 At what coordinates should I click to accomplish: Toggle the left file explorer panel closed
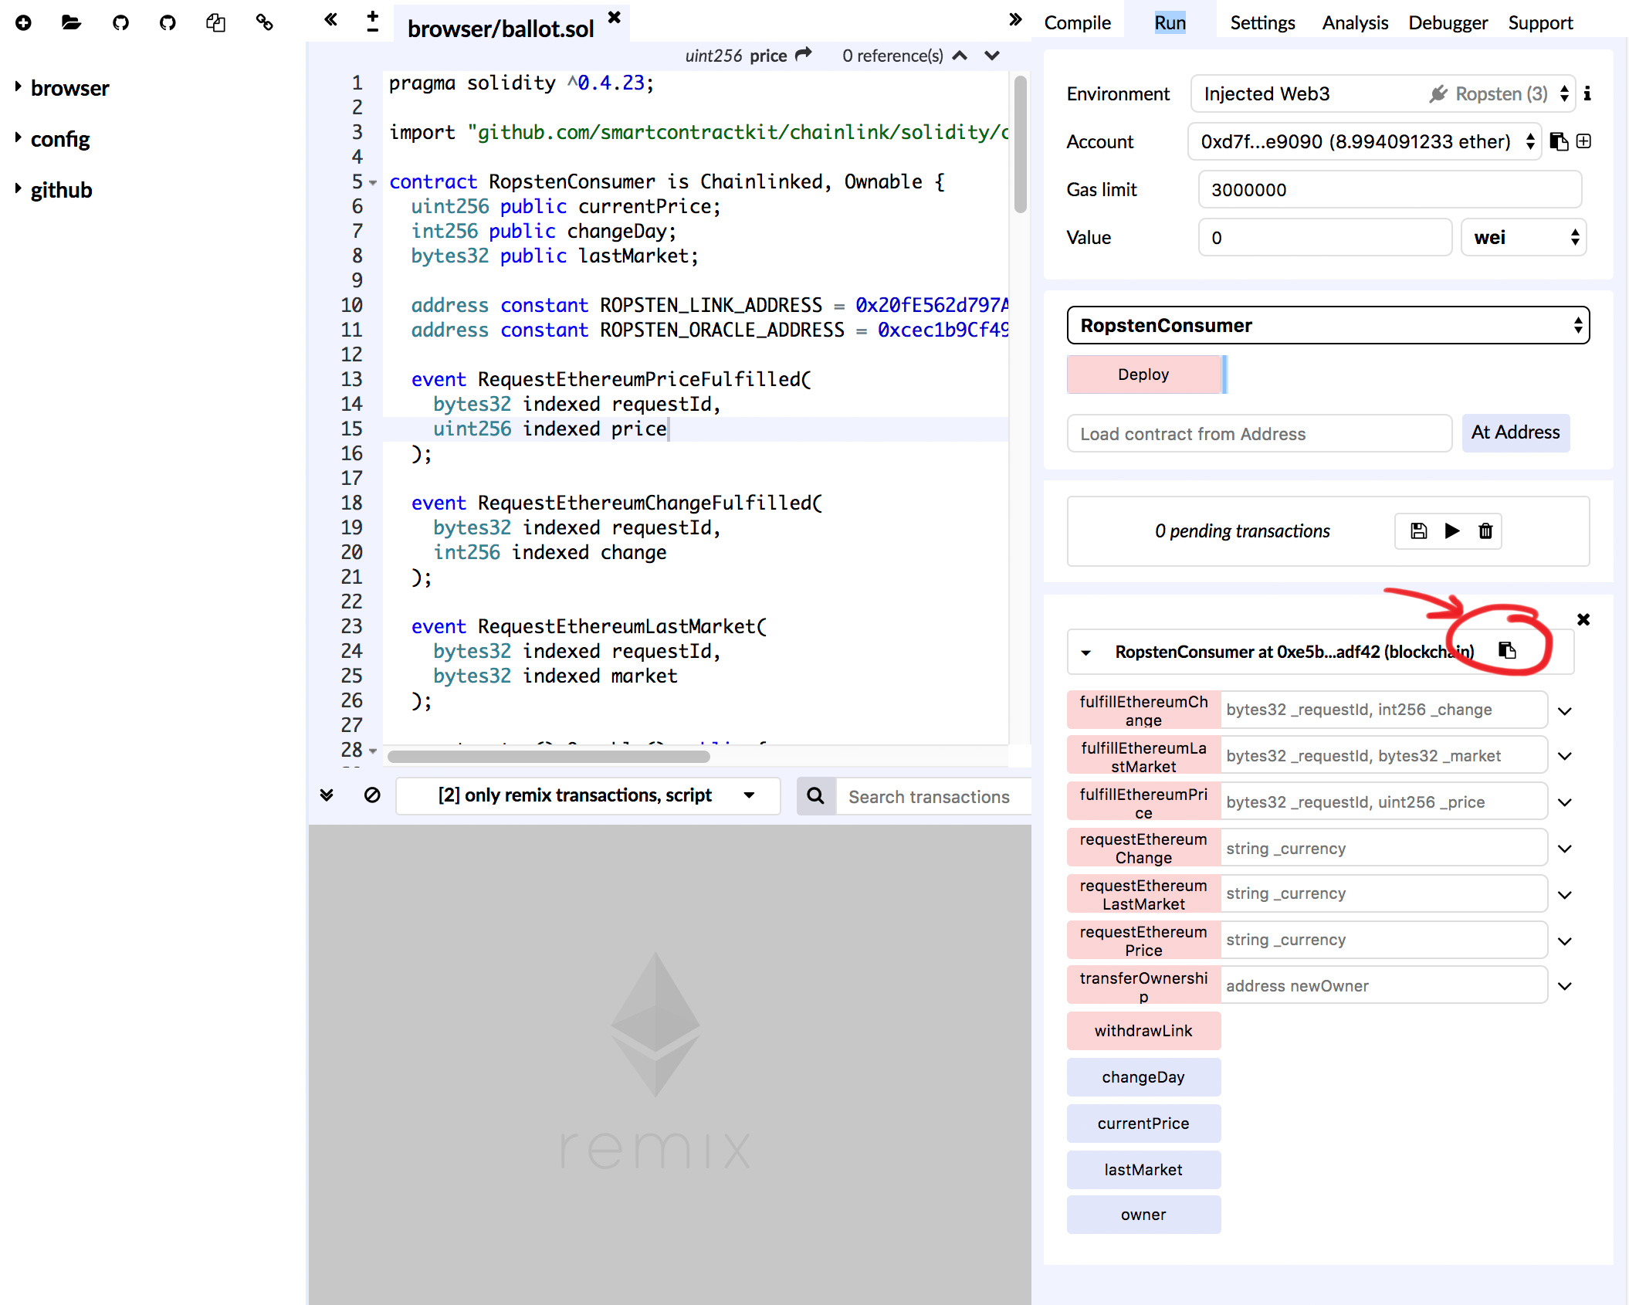tap(330, 19)
